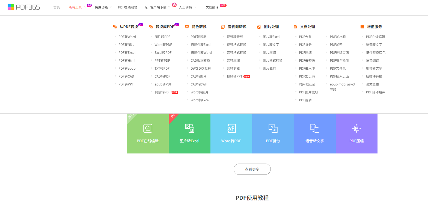Click the PDF在线编辑 tile icon

pyautogui.click(x=148, y=128)
